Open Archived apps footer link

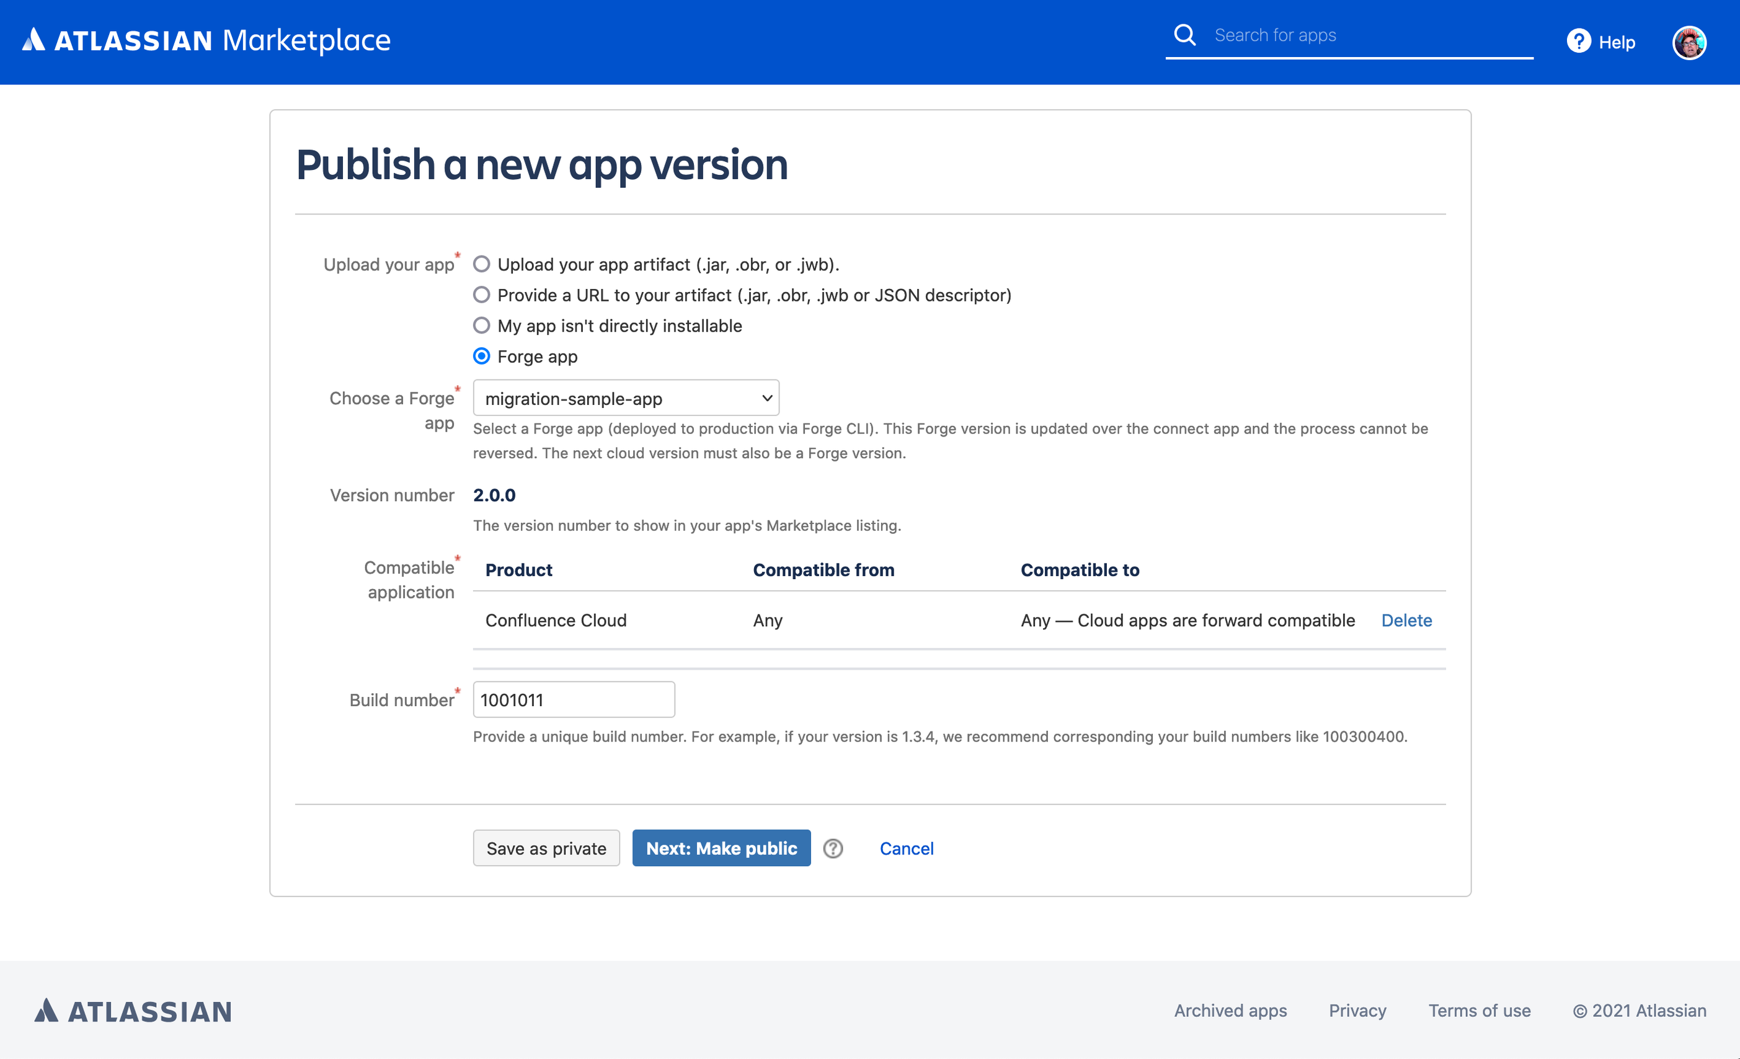1230,1010
